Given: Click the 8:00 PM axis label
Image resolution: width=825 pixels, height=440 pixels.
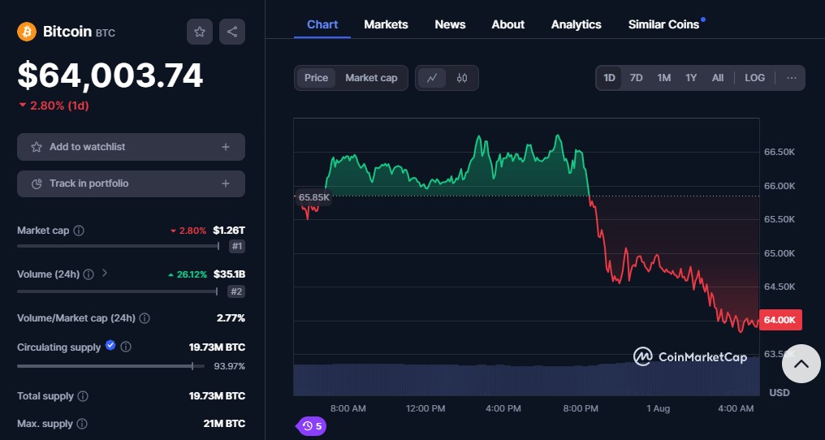Looking at the screenshot, I should [581, 408].
